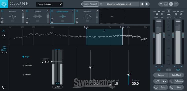Solo the Spectral Shaper module

click(x=52, y=22)
